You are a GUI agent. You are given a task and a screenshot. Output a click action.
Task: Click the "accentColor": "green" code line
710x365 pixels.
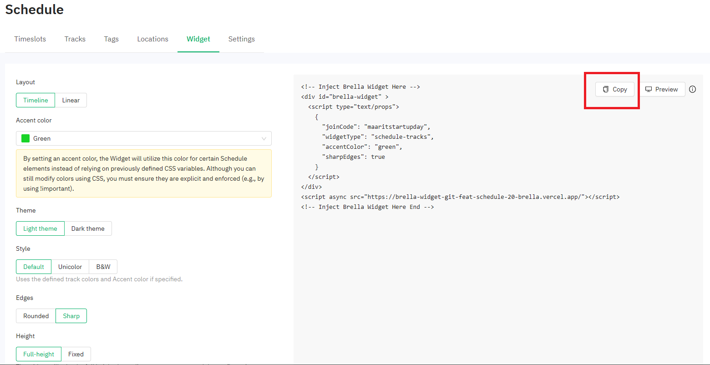[x=362, y=147]
